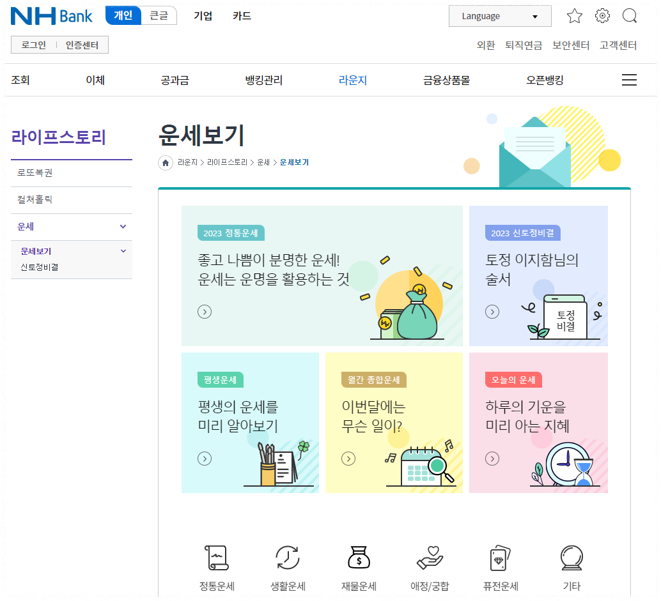This screenshot has height=601, width=661.
Task: Click the 로그인 button
Action: (34, 45)
